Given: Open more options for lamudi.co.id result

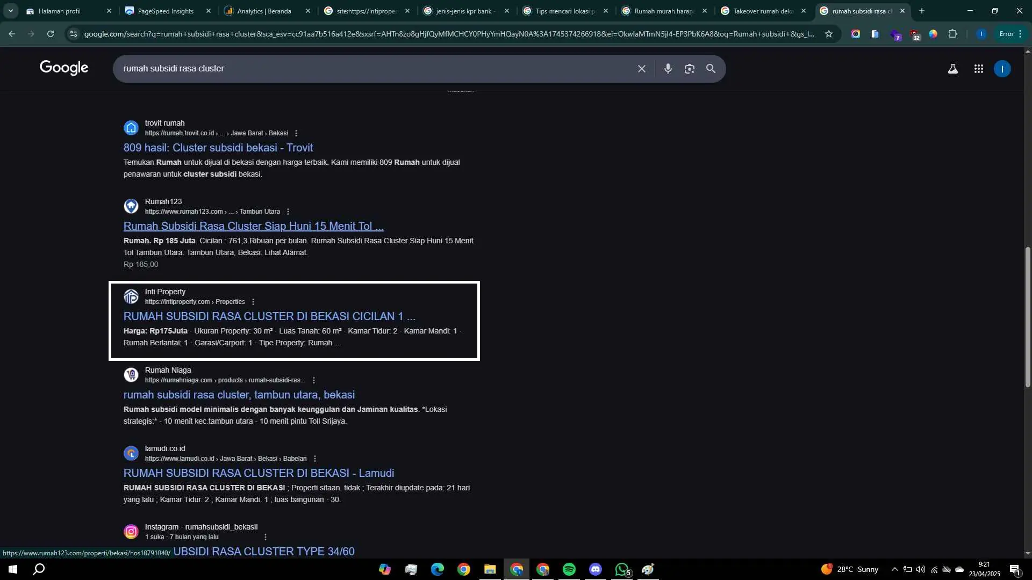Looking at the screenshot, I should tap(315, 459).
